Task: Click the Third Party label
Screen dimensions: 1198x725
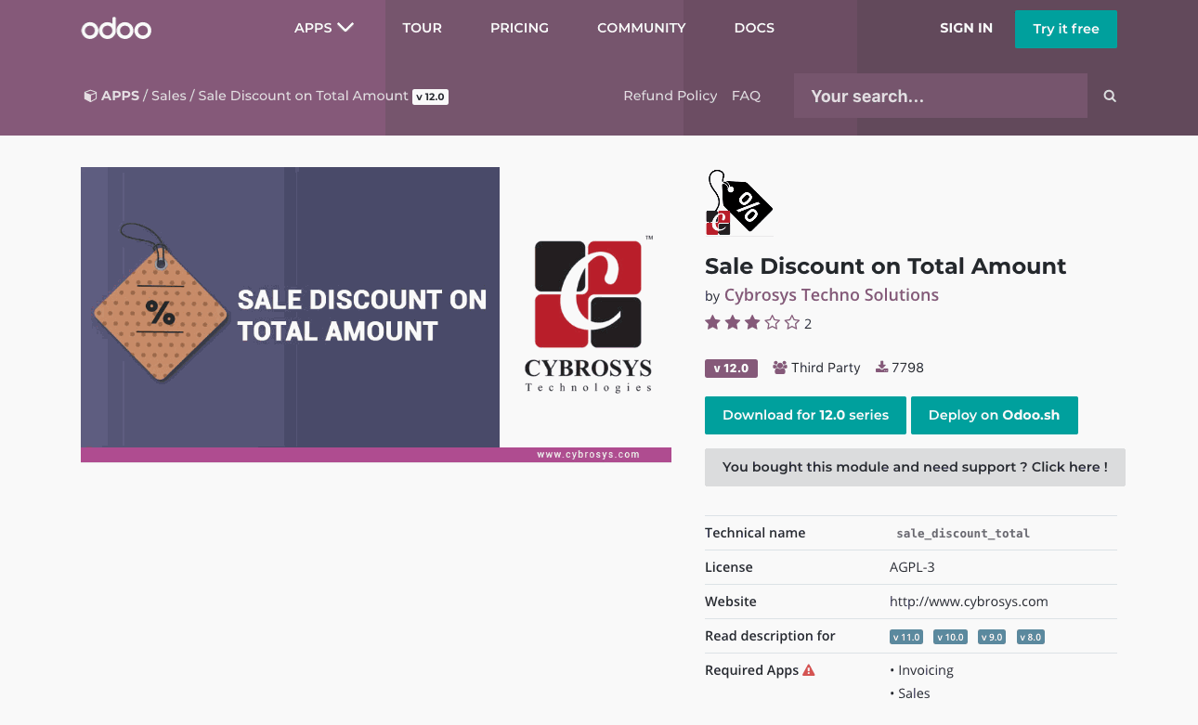Action: (826, 368)
